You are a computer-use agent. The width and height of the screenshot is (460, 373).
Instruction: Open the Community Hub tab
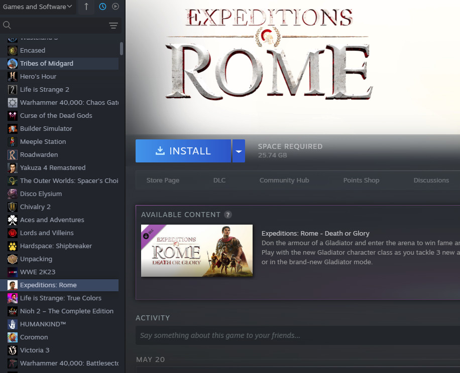[x=284, y=180]
